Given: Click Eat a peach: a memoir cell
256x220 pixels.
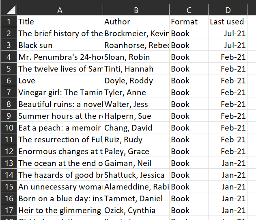Looking at the screenshot, I should pyautogui.click(x=60, y=128).
